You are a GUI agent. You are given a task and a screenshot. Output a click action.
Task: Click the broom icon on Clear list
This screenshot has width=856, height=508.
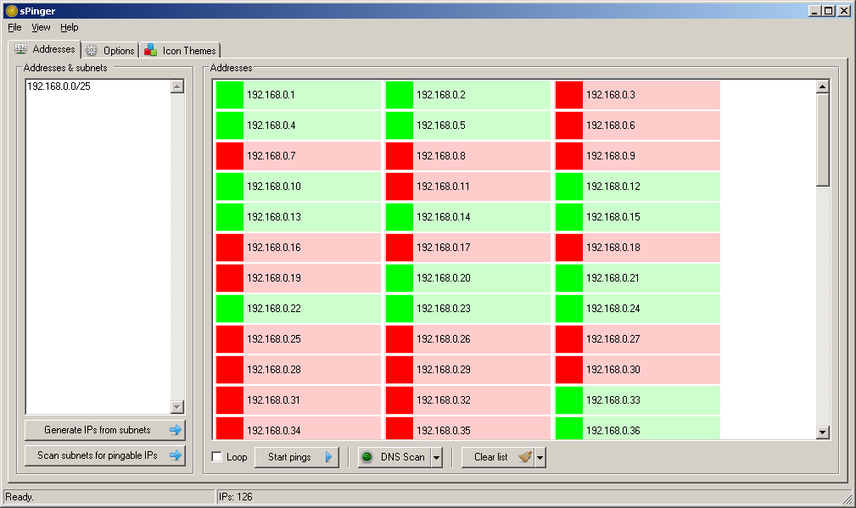coord(525,457)
